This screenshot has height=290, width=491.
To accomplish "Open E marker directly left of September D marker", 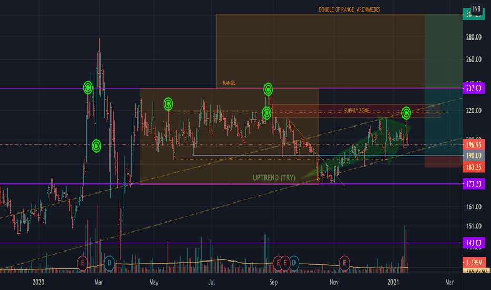I will [285, 263].
